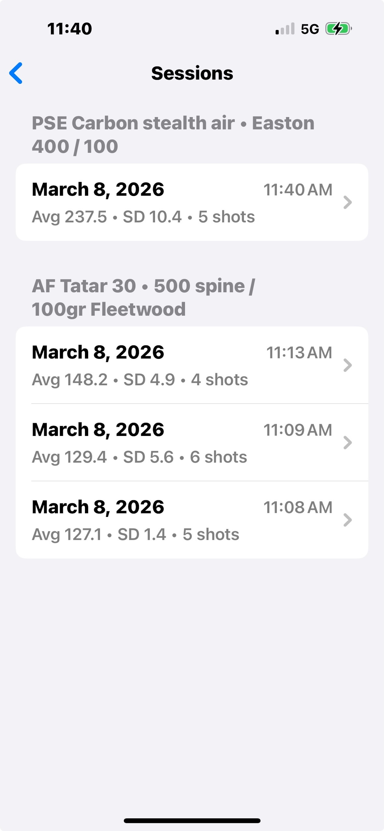Select the SD 5.6 six-shot session row

(x=192, y=443)
